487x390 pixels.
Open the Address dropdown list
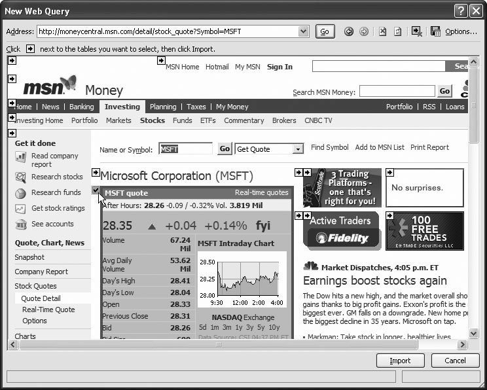tap(303, 31)
